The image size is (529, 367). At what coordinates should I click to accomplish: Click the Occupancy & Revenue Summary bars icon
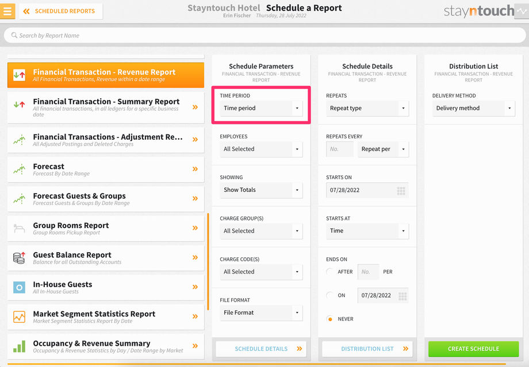19,346
